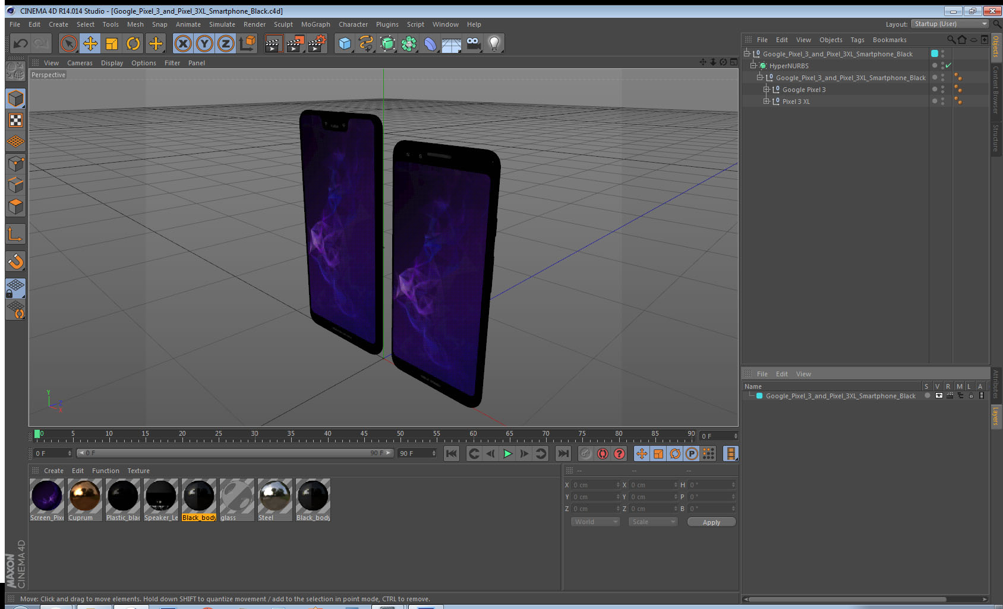This screenshot has width=1003, height=609.
Task: Go to end of animation
Action: click(x=563, y=453)
